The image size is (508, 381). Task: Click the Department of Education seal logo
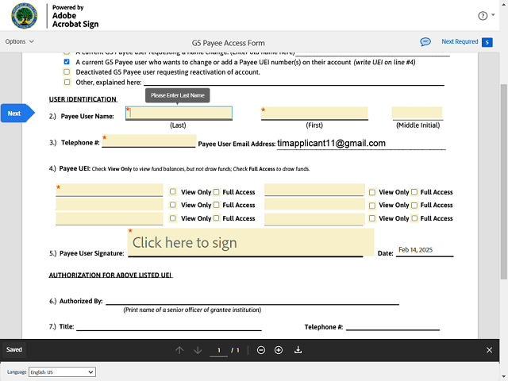(25, 16)
